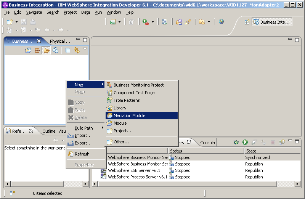Switch to the Physical Resources tab
The width and height of the screenshot is (305, 199).
coord(60,41)
